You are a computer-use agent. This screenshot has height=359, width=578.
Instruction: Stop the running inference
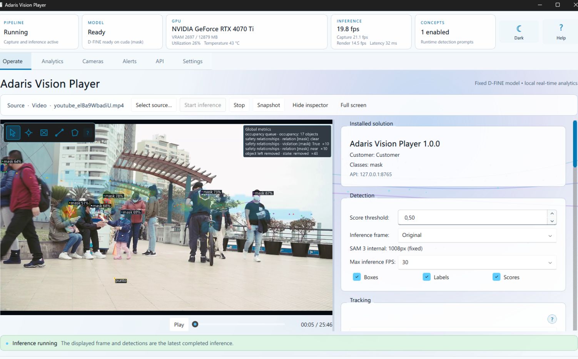[x=239, y=105]
